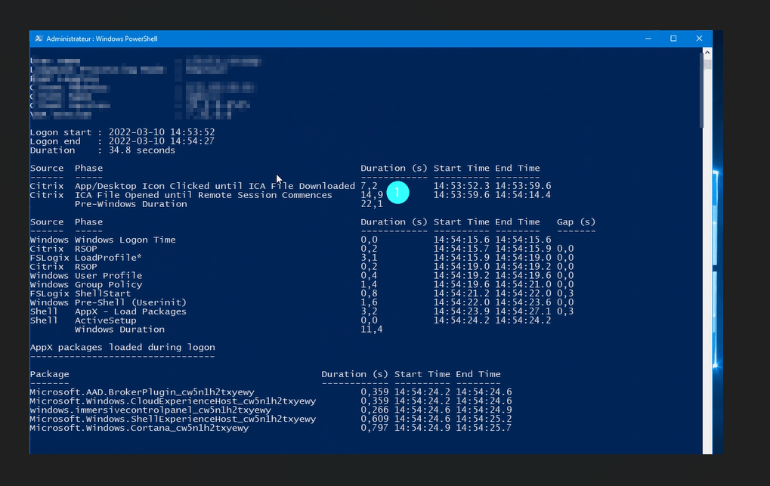
Task: Click the cyan numbered circle marker
Action: point(397,193)
